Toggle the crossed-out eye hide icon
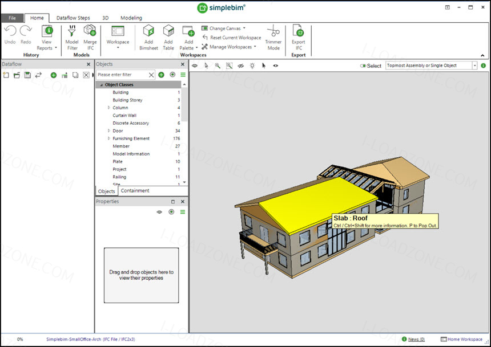The image size is (491, 347). pyautogui.click(x=240, y=66)
